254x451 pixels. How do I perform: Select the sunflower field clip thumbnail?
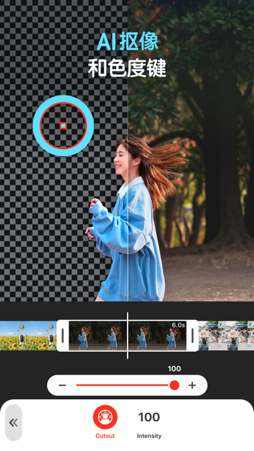point(29,336)
